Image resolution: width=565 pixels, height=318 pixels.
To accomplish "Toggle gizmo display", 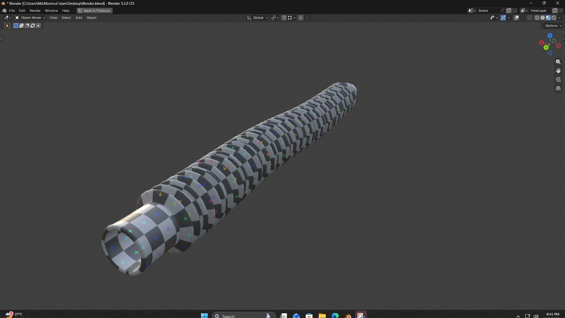I will click(503, 18).
